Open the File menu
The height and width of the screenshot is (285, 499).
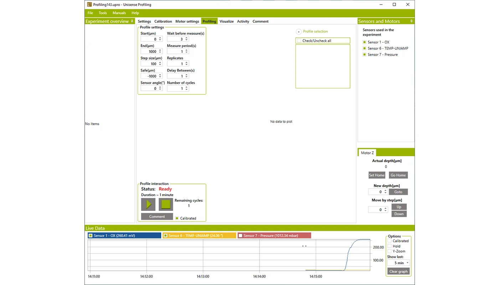91,13
